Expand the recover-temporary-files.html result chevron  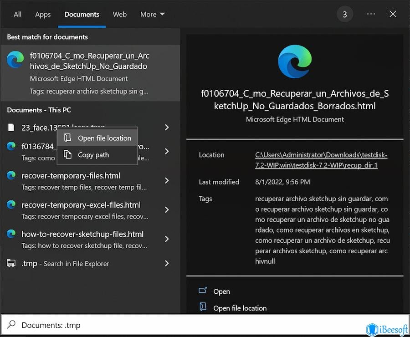point(167,180)
